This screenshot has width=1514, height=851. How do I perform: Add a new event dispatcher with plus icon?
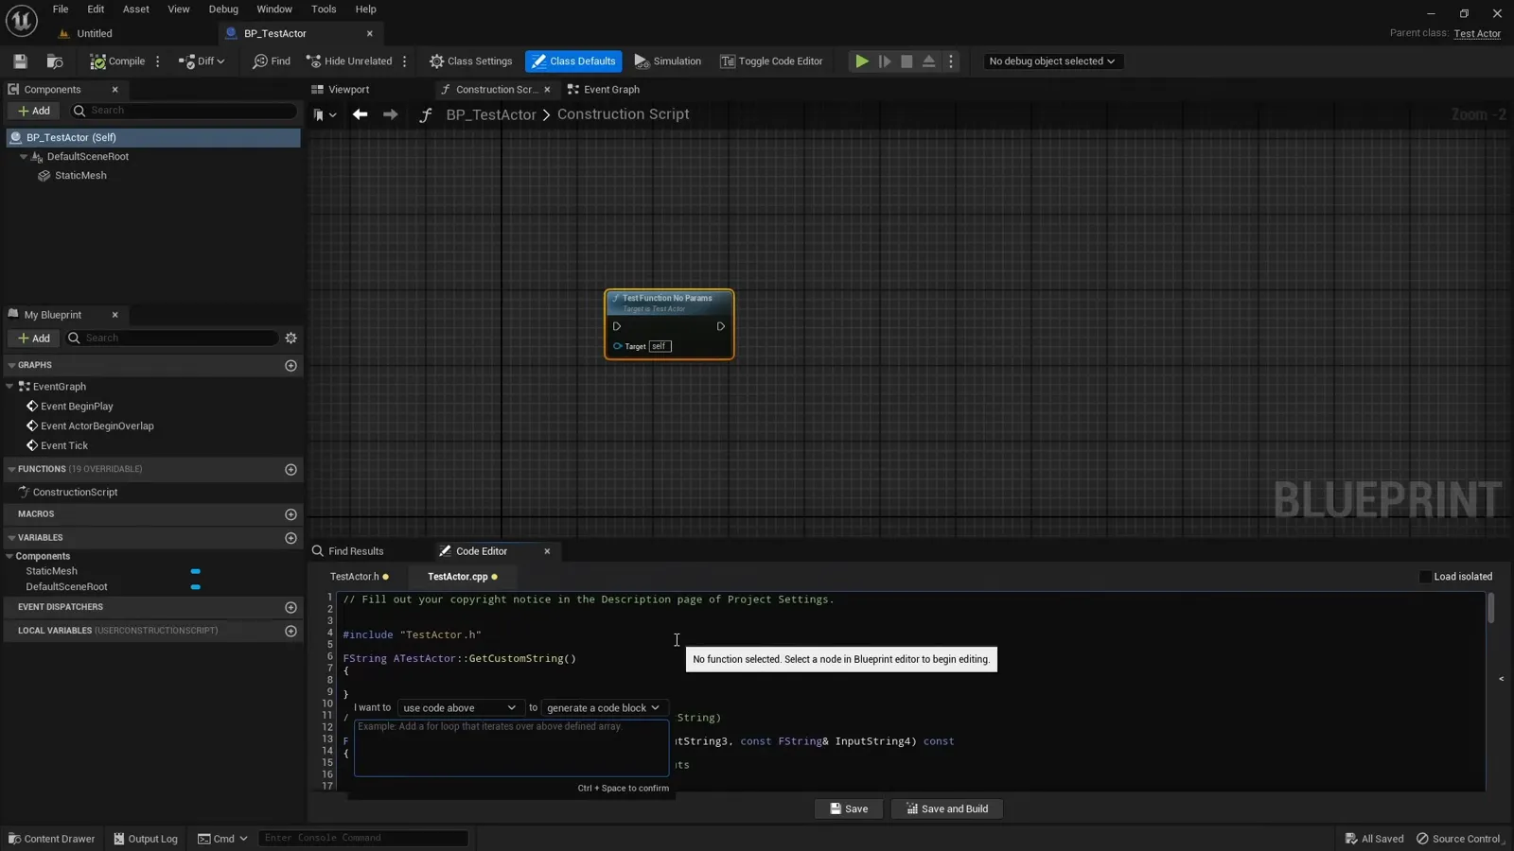tap(290, 607)
